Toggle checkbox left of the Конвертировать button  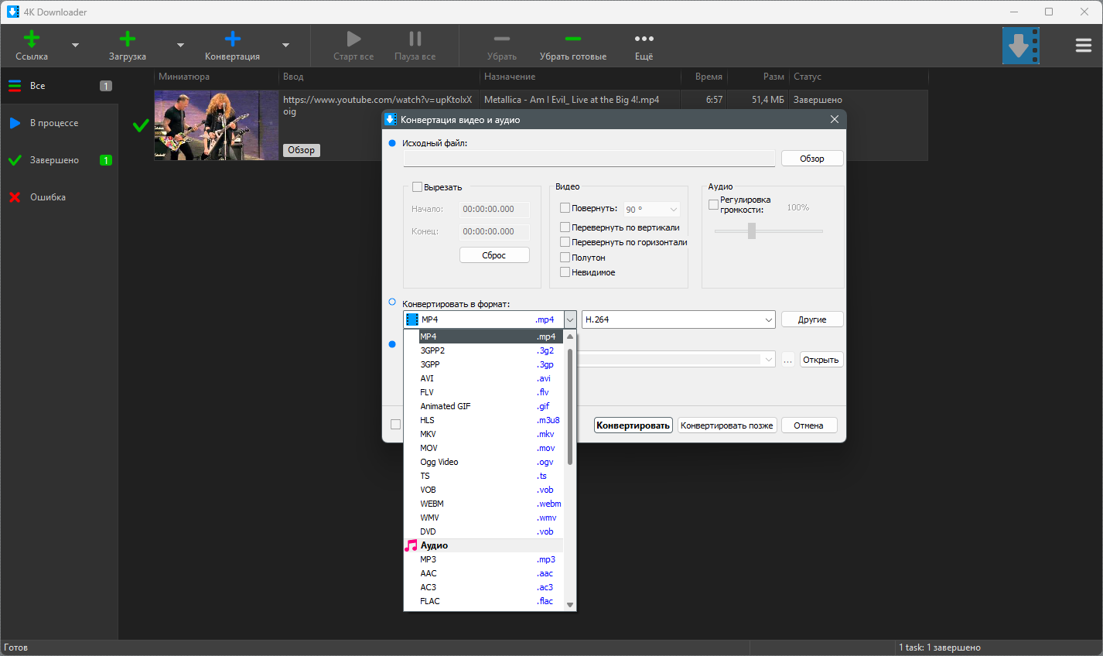[x=395, y=425]
